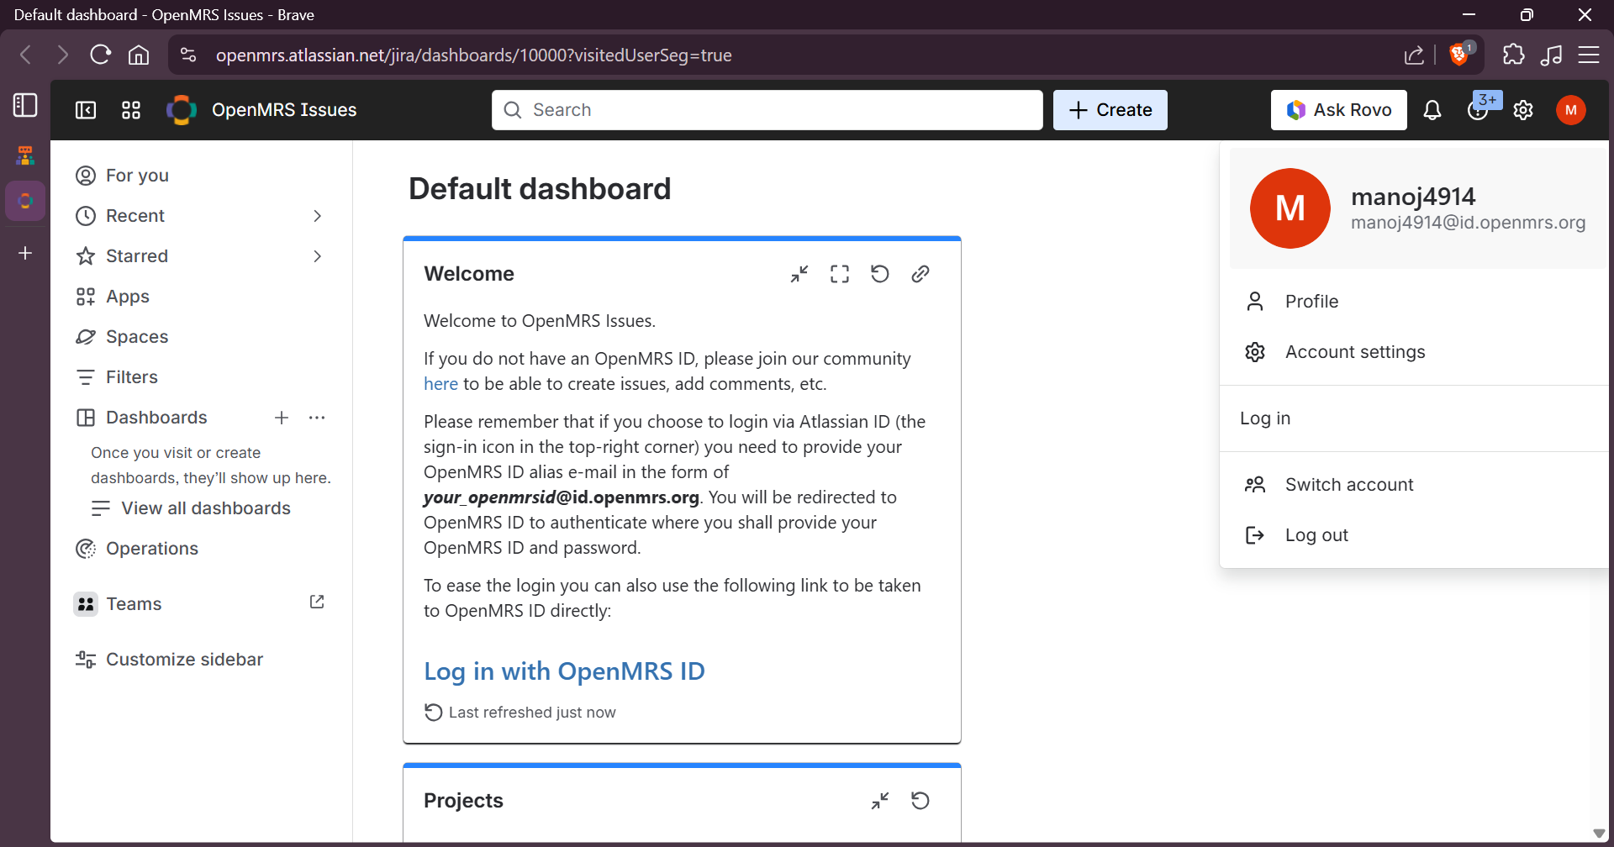Choose Log out in profile menu
Image resolution: width=1614 pixels, height=847 pixels.
pos(1316,535)
